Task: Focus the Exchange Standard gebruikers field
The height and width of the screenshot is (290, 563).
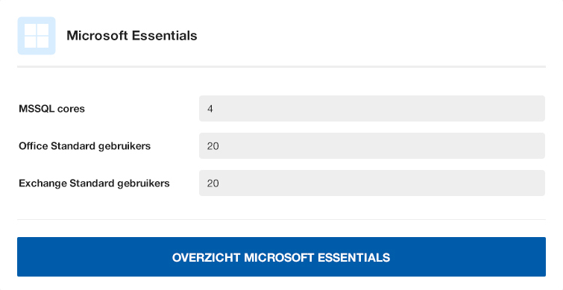Action: 372,183
